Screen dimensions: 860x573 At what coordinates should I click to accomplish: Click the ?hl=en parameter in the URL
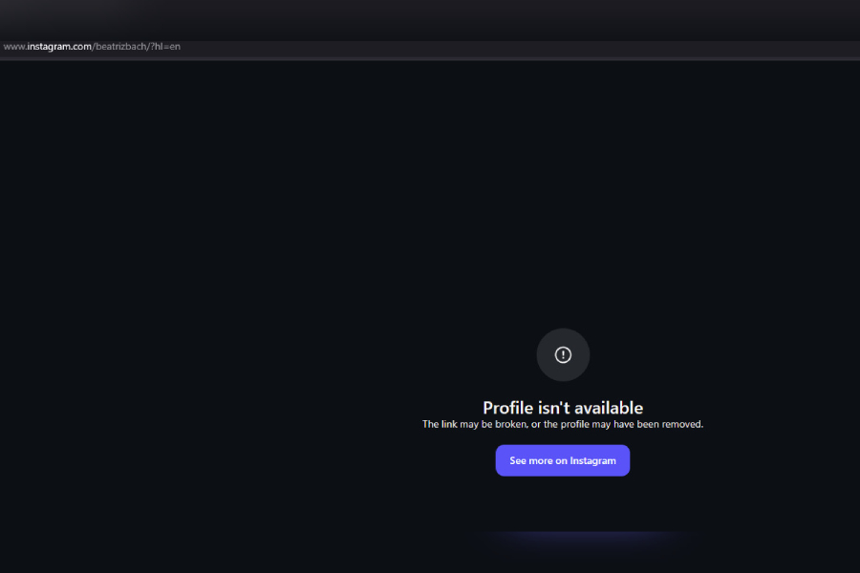(x=165, y=47)
